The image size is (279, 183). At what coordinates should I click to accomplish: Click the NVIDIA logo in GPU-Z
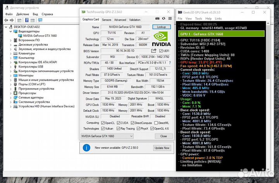161,39
